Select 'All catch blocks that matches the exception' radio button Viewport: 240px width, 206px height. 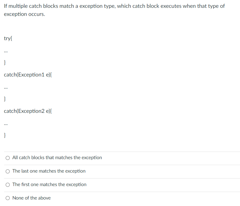(8, 158)
